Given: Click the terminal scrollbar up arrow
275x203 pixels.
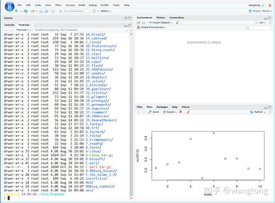Looking at the screenshot, I should pos(131,34).
